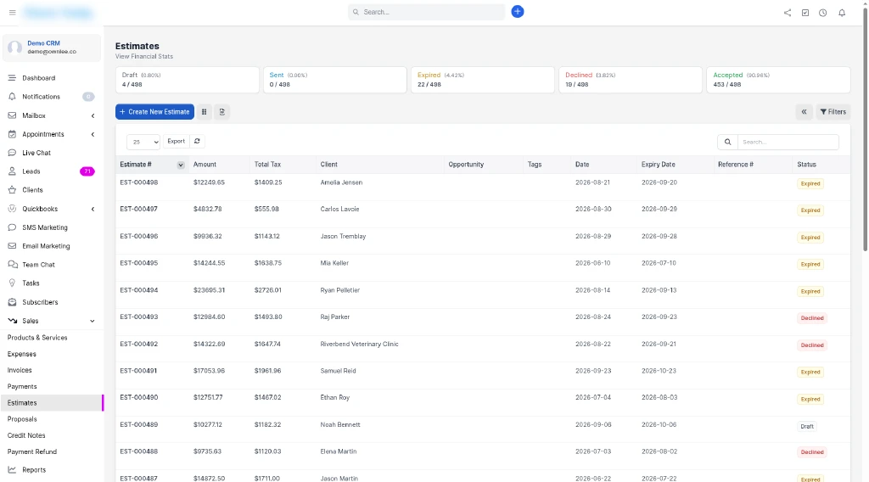Screen dimensions: 869x482
Task: Filter by the Declined status card
Action: [631, 80]
